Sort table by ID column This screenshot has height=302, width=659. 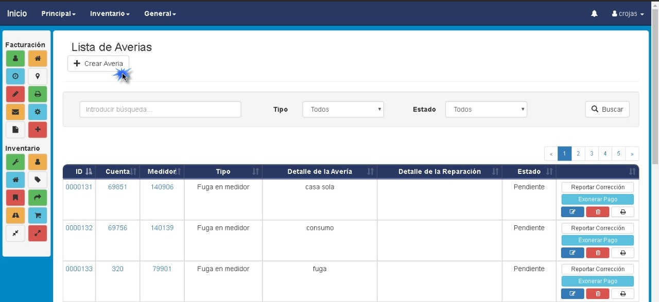[79, 171]
